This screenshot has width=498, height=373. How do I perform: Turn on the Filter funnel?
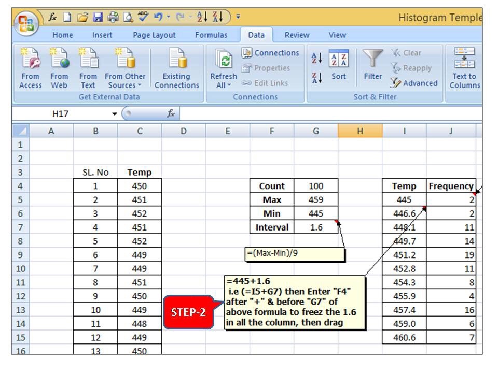[373, 65]
